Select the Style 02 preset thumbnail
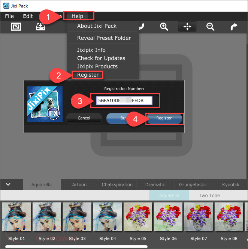248x249 pixels. coord(47,217)
